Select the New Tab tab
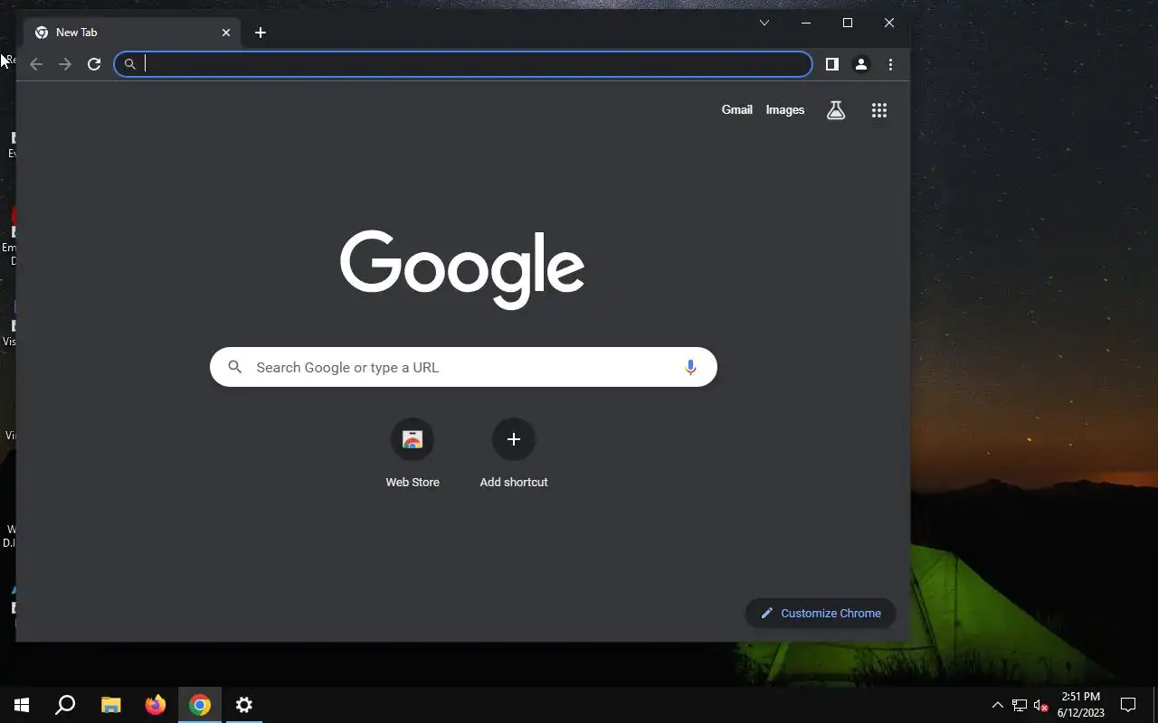 pyautogui.click(x=132, y=33)
